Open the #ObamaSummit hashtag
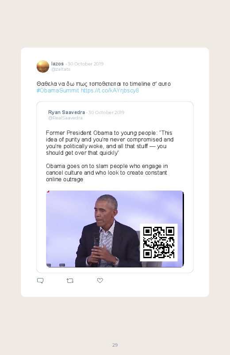The height and width of the screenshot is (355, 230). 58,91
